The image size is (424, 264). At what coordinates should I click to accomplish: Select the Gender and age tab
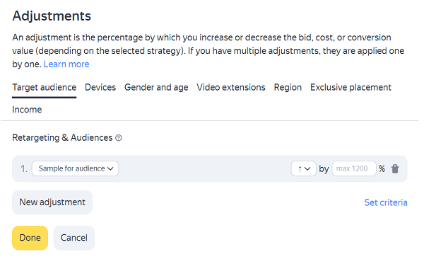156,88
